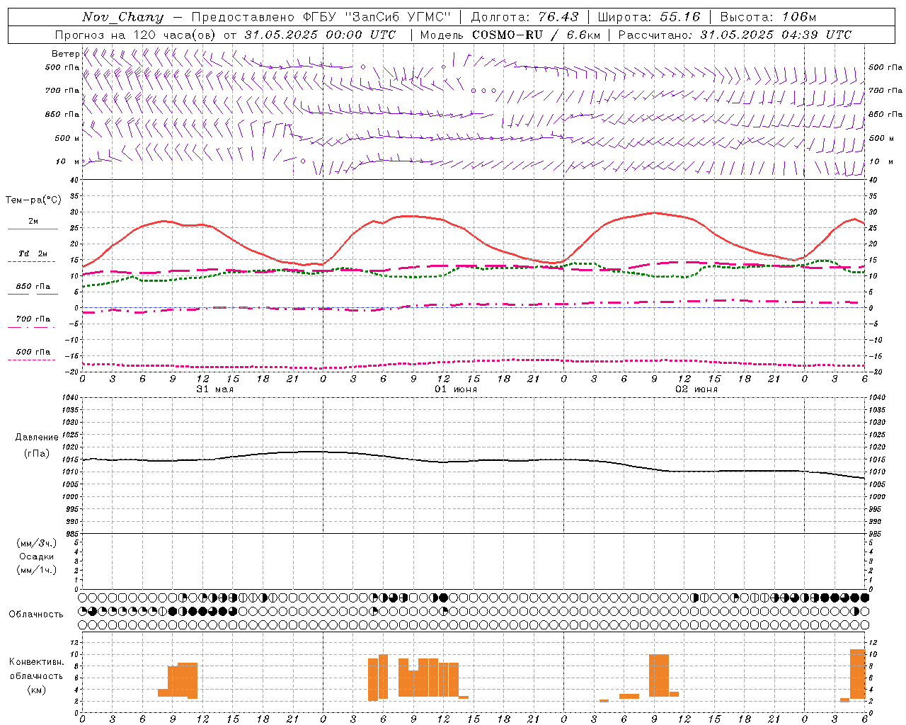Click the dotted line sample under temperature legend "500 гПа"
Screen dimensions: 906x725
(31, 360)
